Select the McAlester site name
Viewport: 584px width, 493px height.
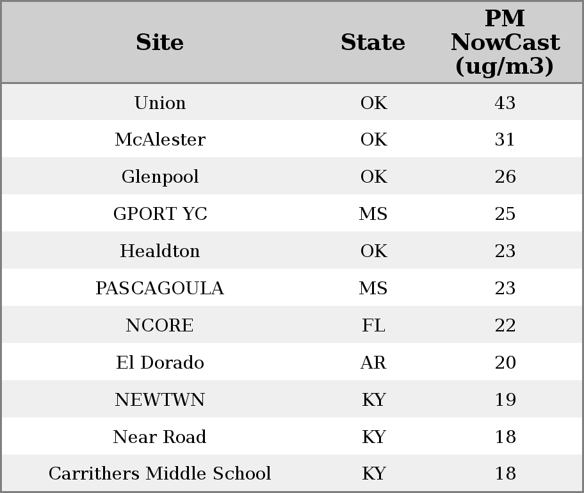pyautogui.click(x=160, y=140)
